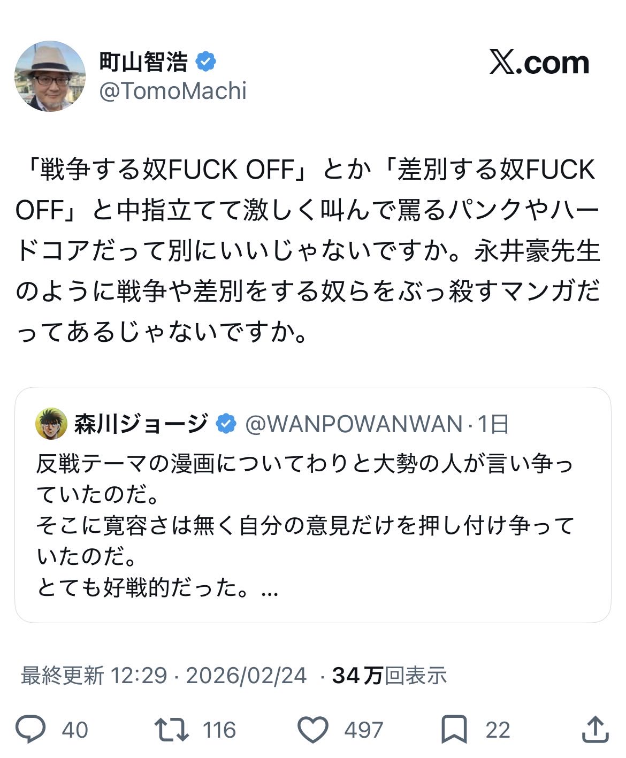Click the blue verified badge beside 町山智浩
626x758 pixels.
click(205, 62)
